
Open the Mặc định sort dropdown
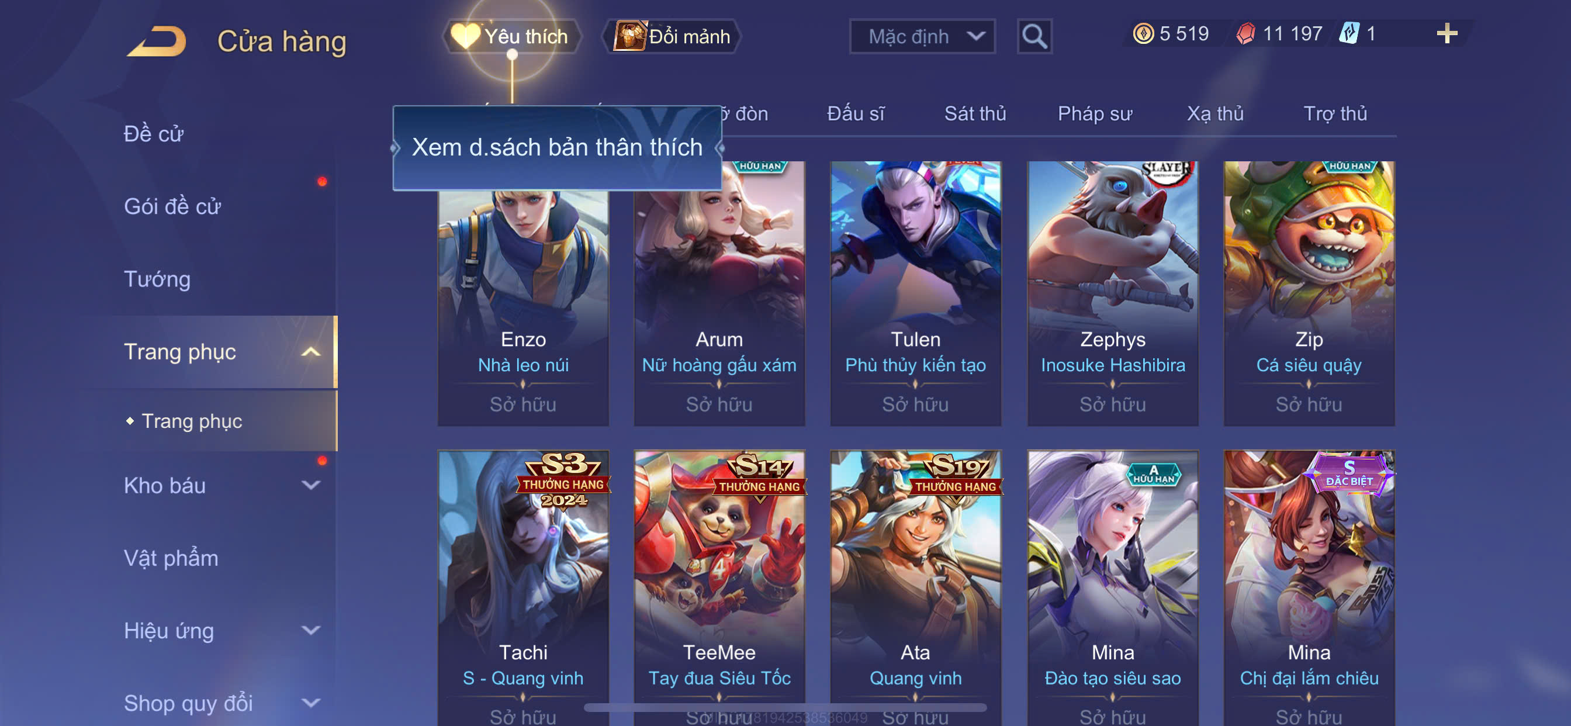pos(922,37)
